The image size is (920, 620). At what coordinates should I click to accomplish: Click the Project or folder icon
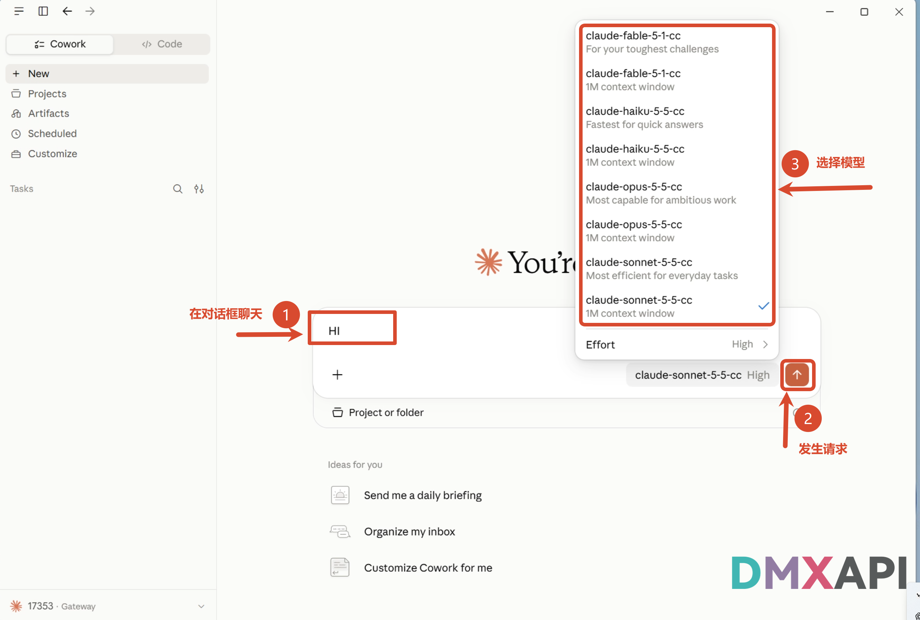tap(337, 412)
